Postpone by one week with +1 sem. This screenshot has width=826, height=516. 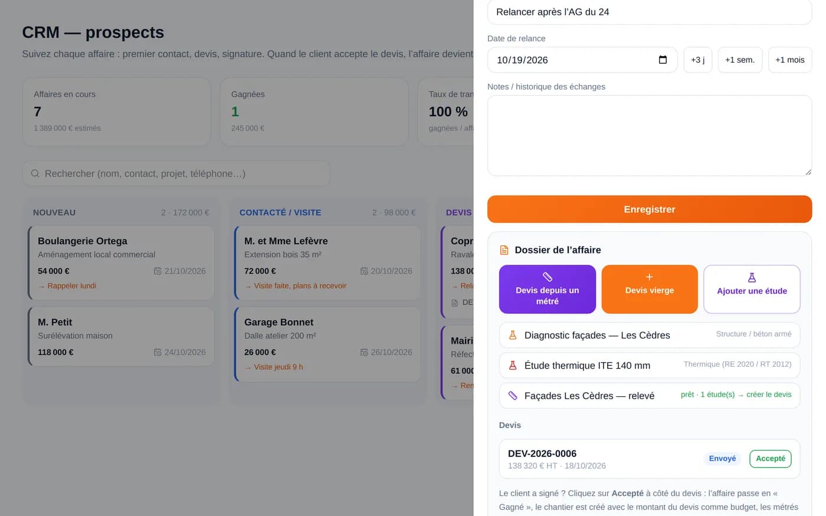[740, 60]
